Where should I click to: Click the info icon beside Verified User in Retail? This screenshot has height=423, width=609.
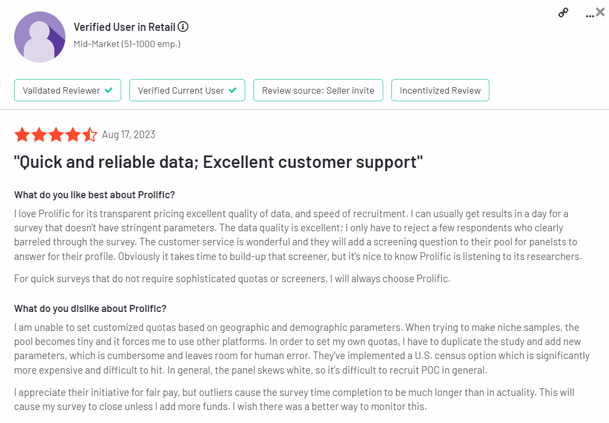[183, 27]
